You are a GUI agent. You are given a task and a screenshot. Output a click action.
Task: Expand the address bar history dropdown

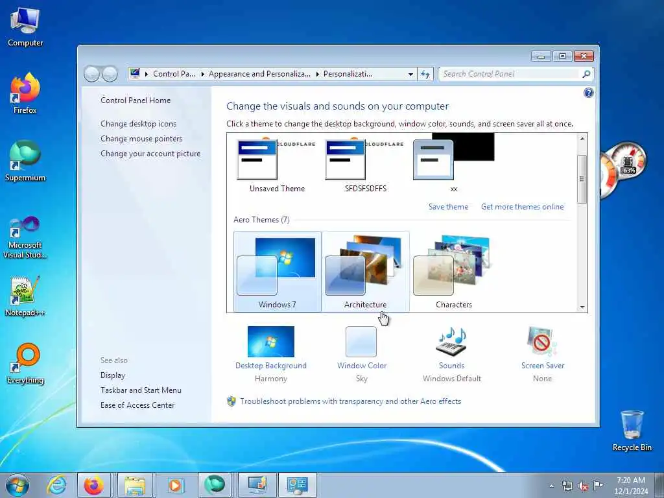pyautogui.click(x=410, y=74)
